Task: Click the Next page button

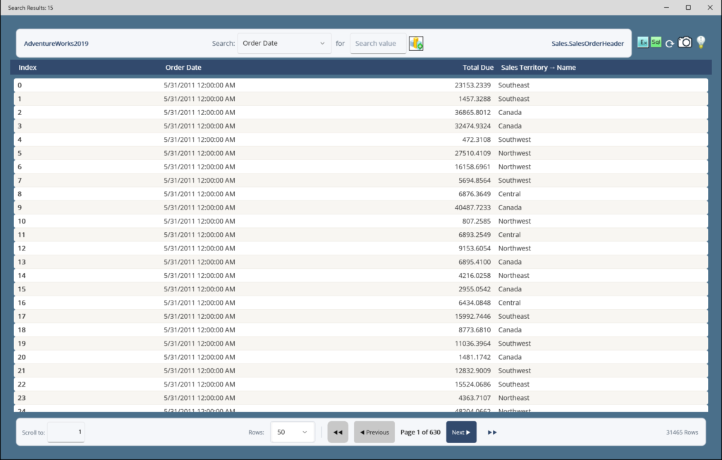Action: 461,432
